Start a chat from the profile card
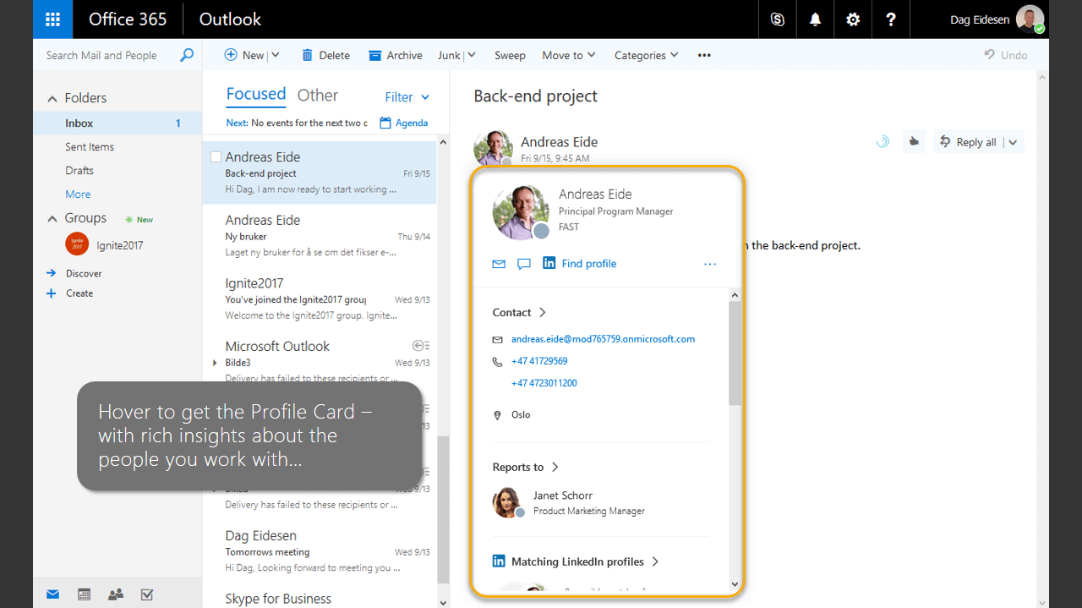 (524, 264)
